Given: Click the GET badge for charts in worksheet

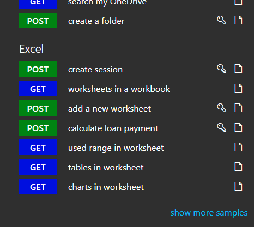Looking at the screenshot, I should (38, 187).
